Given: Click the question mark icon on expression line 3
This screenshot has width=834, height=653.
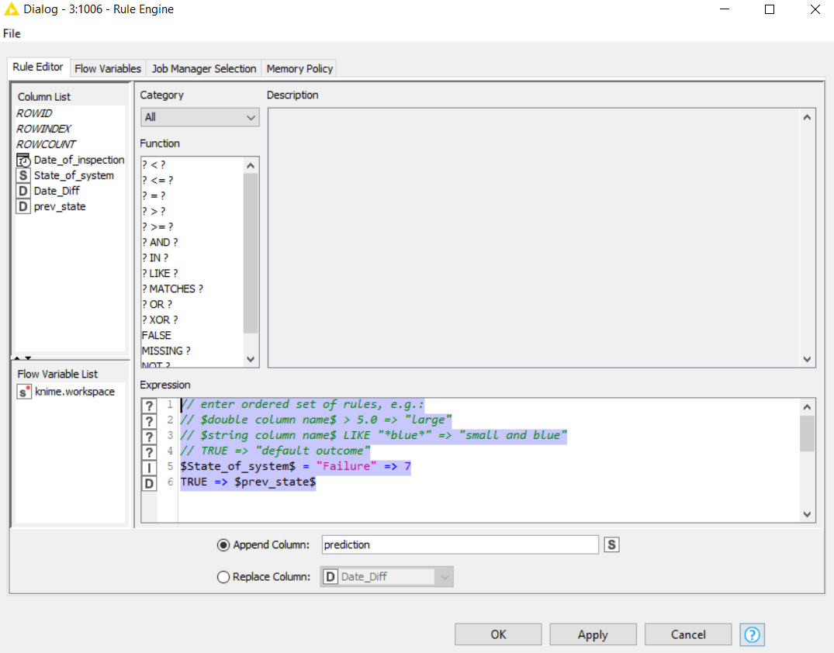Looking at the screenshot, I should click(150, 437).
